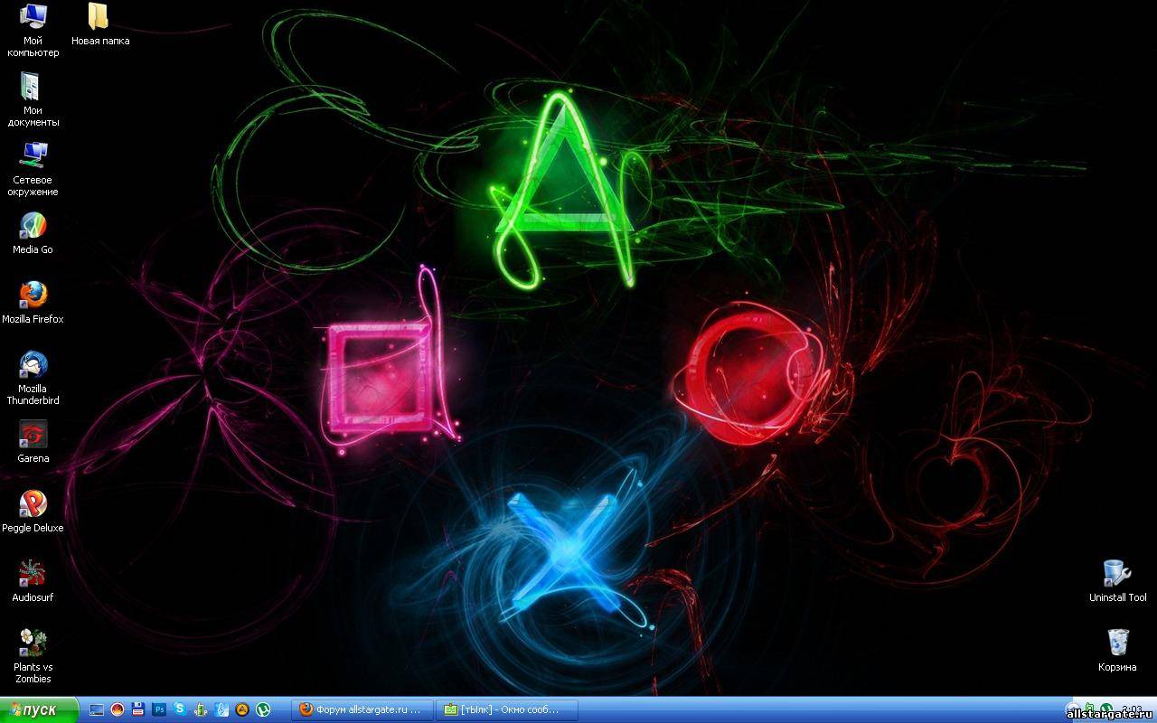
Task: Click Photoshop icon in Quick Launch
Action: (x=159, y=709)
